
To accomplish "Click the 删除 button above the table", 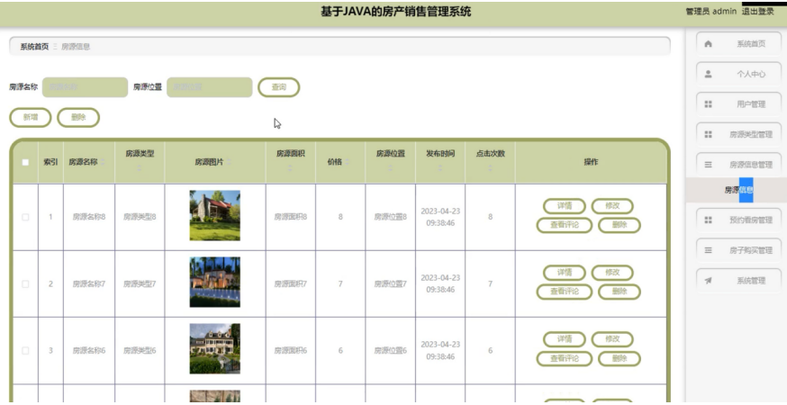I will 78,117.
